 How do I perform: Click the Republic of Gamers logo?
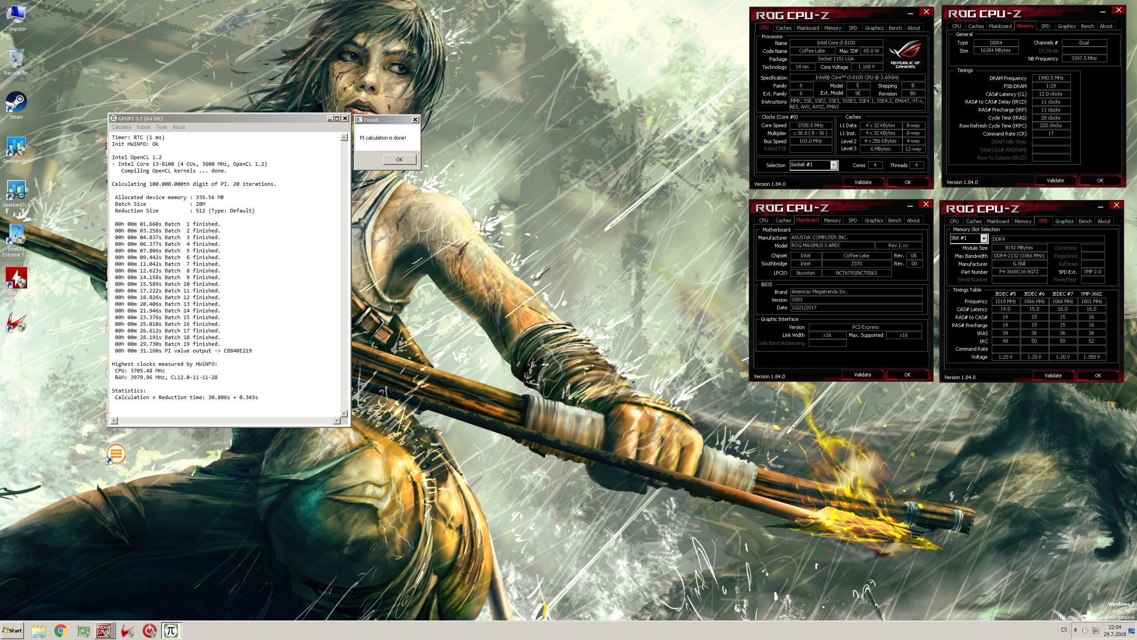pos(905,54)
